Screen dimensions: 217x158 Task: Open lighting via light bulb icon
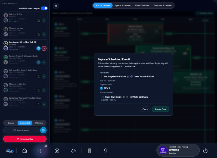(x=106, y=151)
